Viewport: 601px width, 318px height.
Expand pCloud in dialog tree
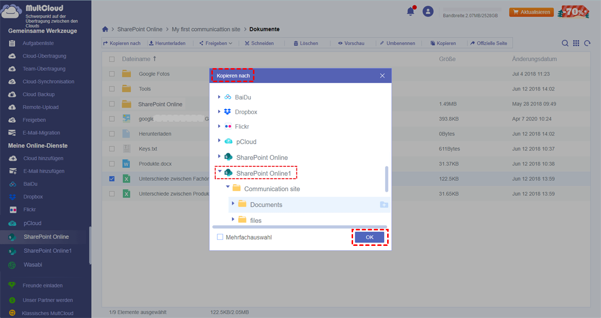pos(219,141)
